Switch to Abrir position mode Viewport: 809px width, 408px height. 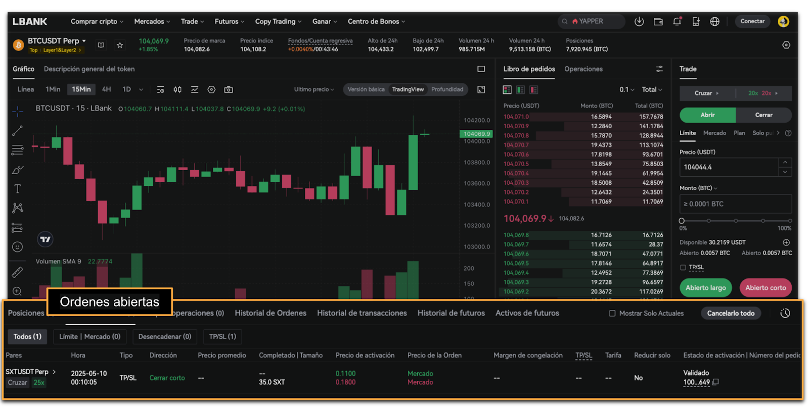707,115
